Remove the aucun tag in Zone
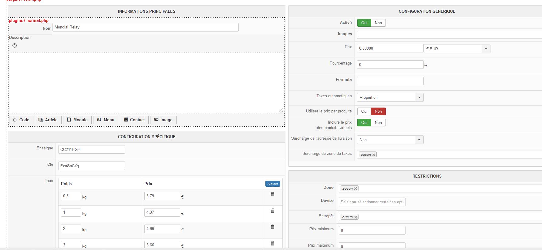 point(356,188)
